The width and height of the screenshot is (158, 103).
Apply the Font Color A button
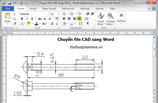[x=36, y=24]
